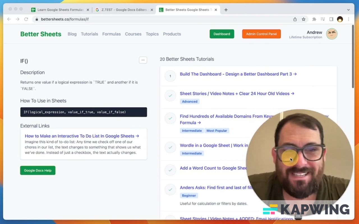Open the media control icon
The image size is (359, 224).
click(x=323, y=19)
